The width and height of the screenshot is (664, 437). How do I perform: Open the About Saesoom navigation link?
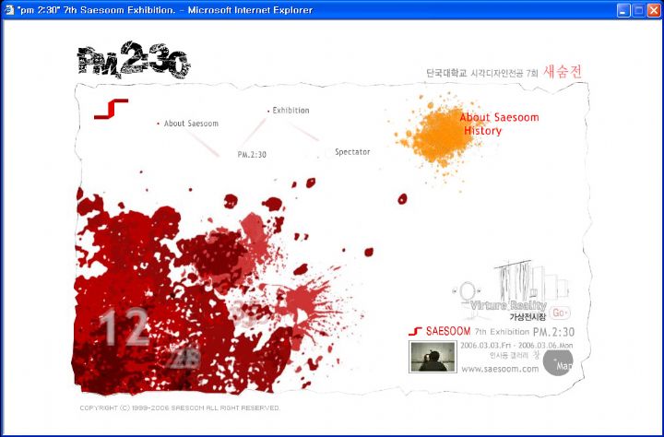pos(191,124)
